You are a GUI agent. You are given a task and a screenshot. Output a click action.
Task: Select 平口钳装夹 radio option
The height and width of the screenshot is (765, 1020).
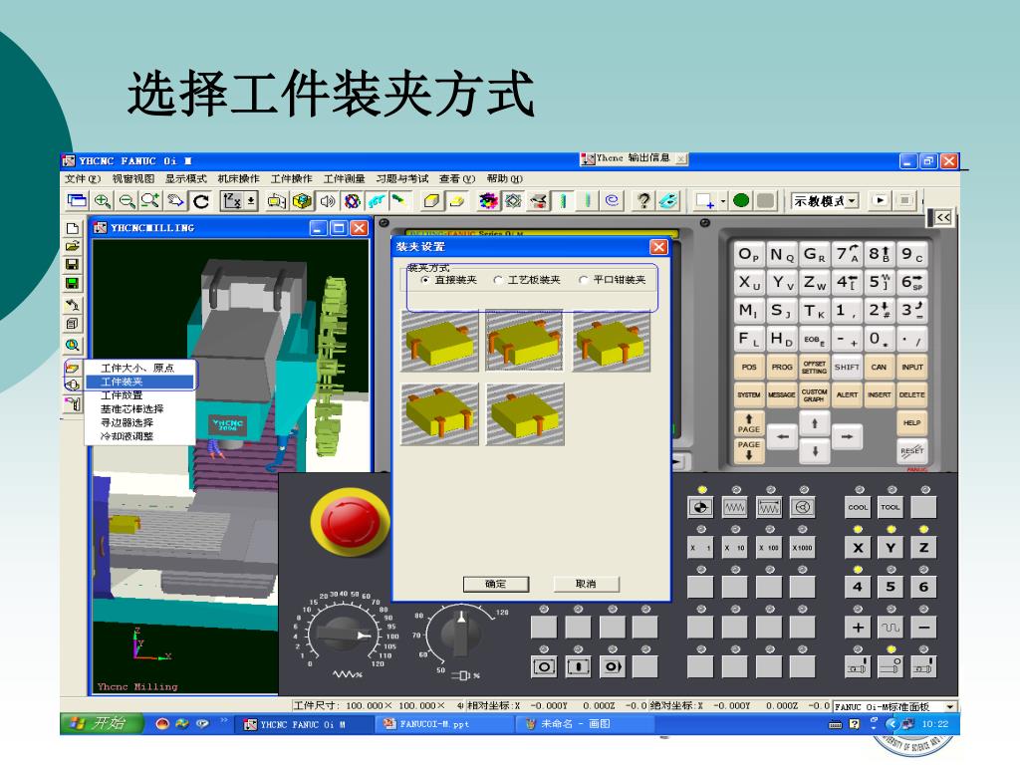click(613, 280)
